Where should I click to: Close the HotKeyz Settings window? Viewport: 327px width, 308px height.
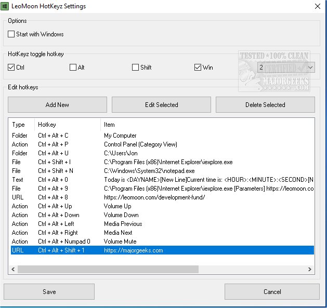318,6
